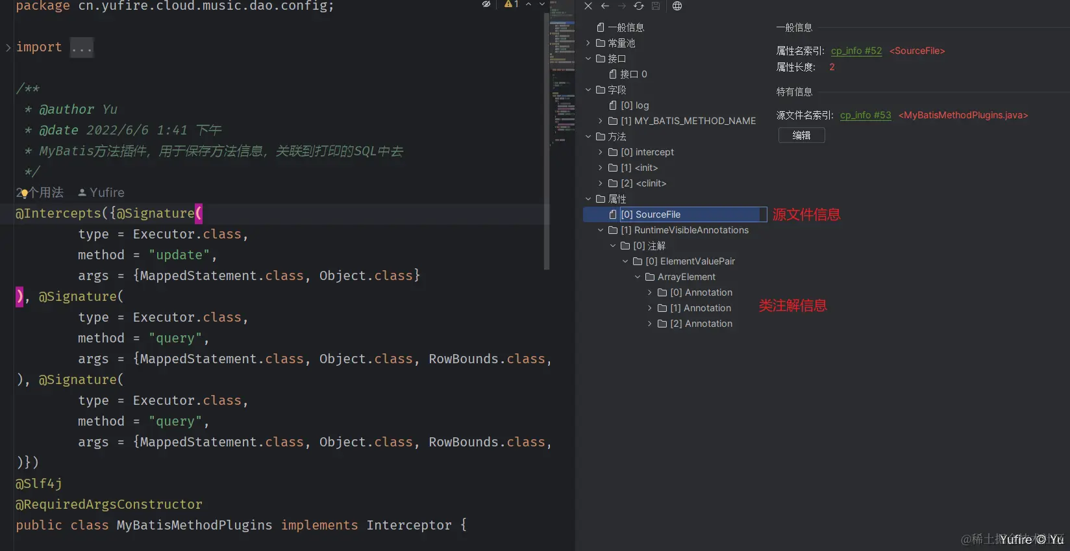Click the folded import ellipsis

pyautogui.click(x=82, y=47)
